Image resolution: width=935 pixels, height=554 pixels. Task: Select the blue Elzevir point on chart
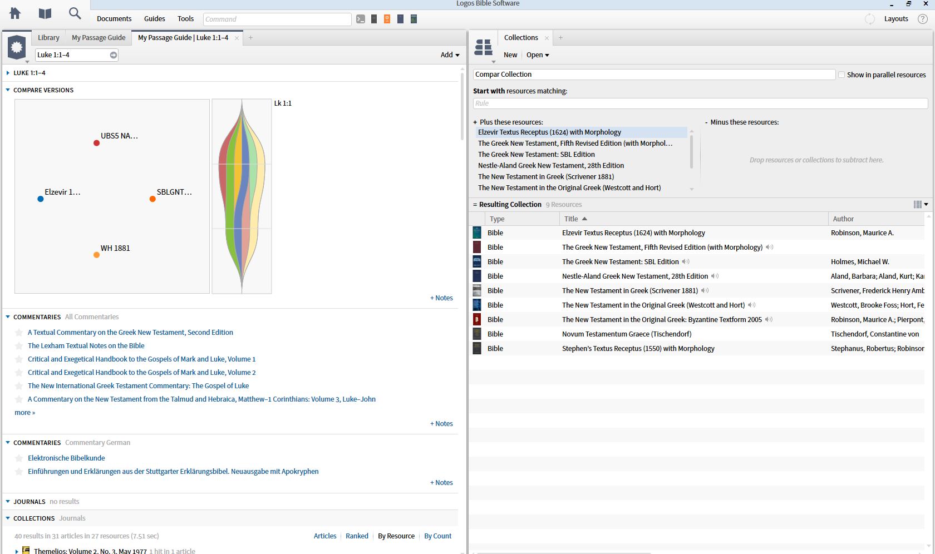point(41,199)
